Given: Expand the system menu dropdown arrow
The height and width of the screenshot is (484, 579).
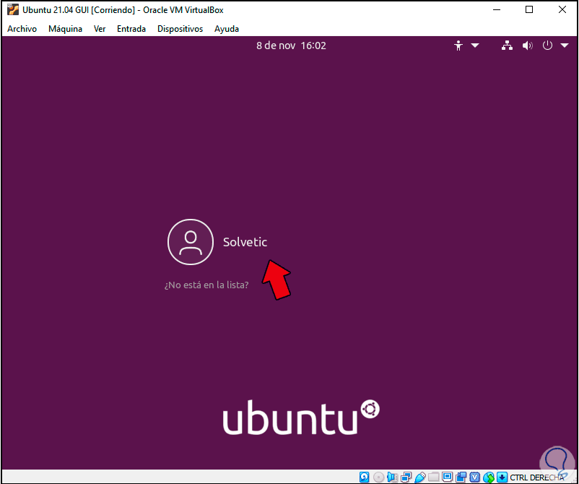Looking at the screenshot, I should click(x=565, y=46).
